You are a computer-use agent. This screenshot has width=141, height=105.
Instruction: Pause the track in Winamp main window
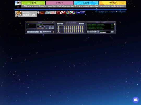33,32
